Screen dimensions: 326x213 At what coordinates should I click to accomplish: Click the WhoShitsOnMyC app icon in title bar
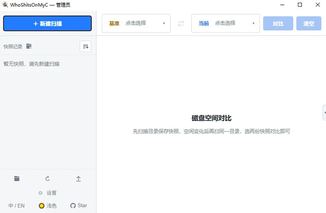pos(5,4)
